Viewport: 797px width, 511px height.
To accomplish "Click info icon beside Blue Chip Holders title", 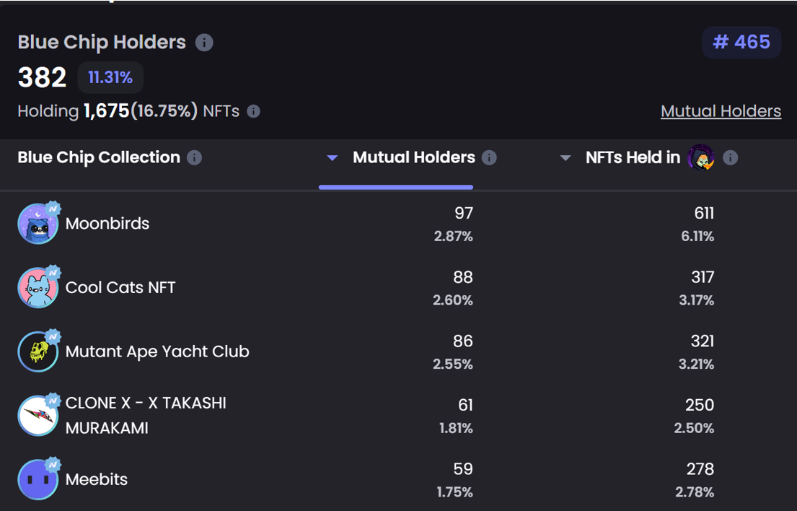I will [204, 43].
